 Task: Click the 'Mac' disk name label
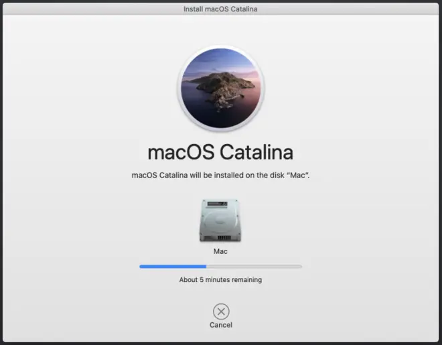click(x=220, y=251)
